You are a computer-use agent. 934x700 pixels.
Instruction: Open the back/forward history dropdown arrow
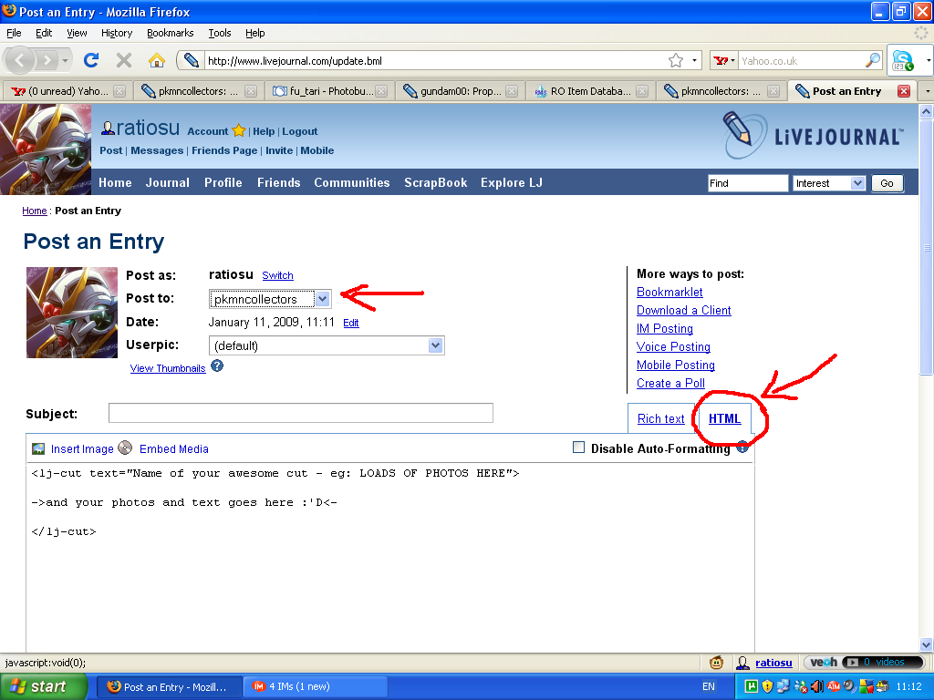65,60
